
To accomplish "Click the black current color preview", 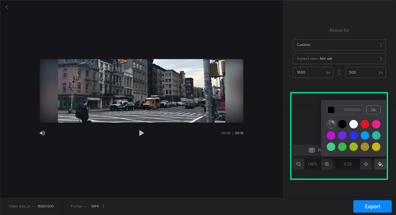I will click(331, 110).
